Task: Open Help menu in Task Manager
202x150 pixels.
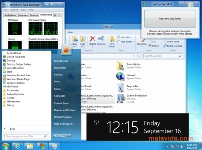Action: (31, 10)
